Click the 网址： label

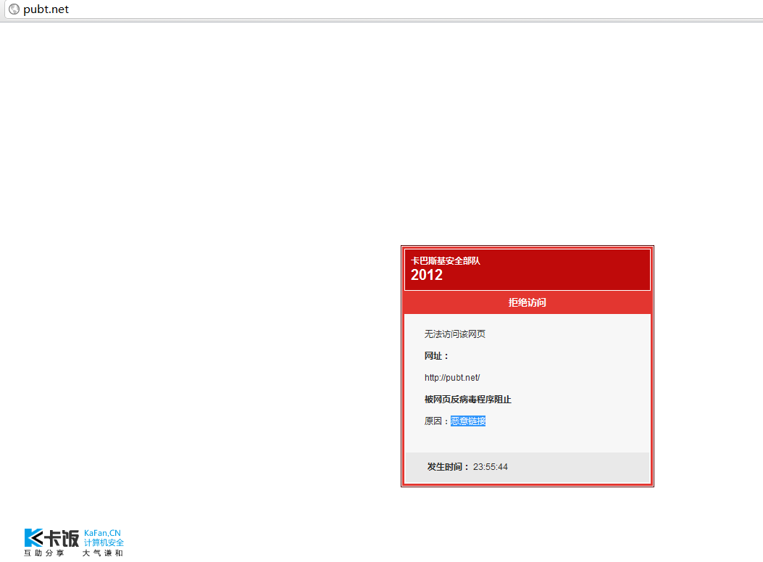point(437,356)
